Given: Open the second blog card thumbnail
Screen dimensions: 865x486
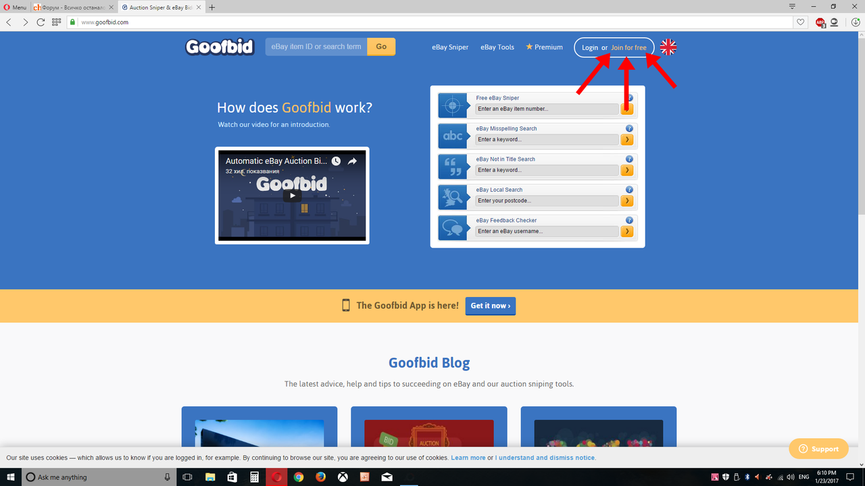Looking at the screenshot, I should pos(429,433).
